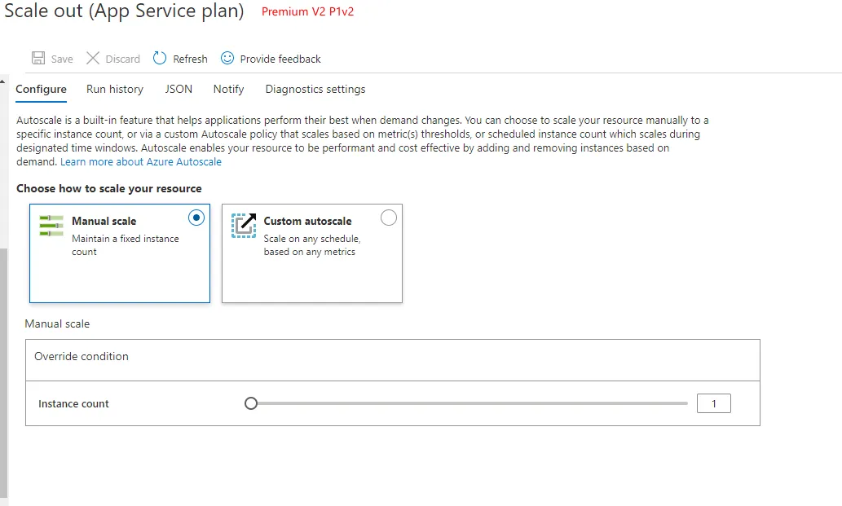Go to the Notify tab
The width and height of the screenshot is (842, 506).
click(x=229, y=90)
